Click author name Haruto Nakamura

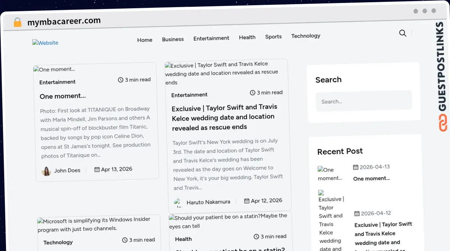(208, 202)
